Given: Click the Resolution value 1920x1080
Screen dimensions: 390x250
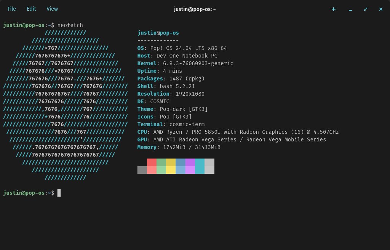Looking at the screenshot, I should (x=190, y=94).
